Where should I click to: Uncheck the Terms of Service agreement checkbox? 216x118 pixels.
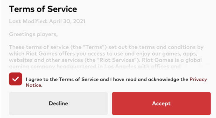(x=15, y=79)
